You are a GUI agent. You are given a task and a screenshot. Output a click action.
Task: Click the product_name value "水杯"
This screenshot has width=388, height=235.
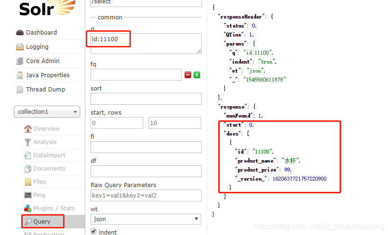click(290, 161)
